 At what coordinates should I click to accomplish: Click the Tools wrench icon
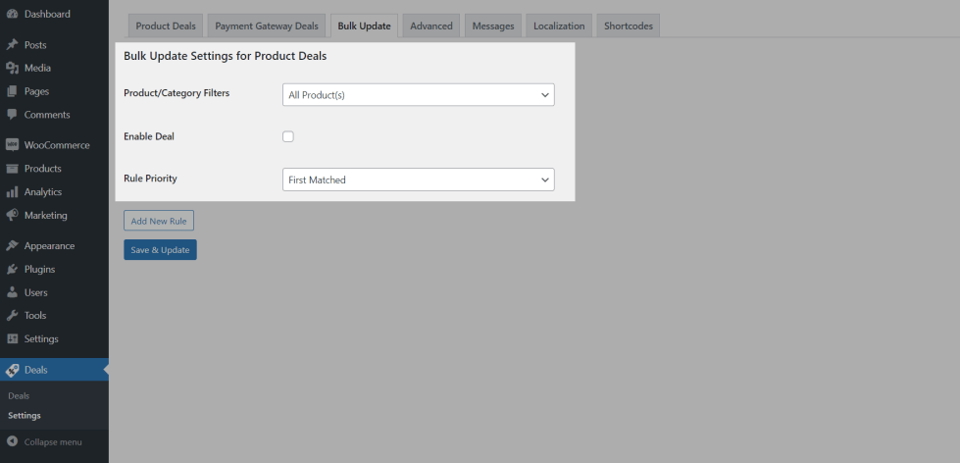click(12, 316)
